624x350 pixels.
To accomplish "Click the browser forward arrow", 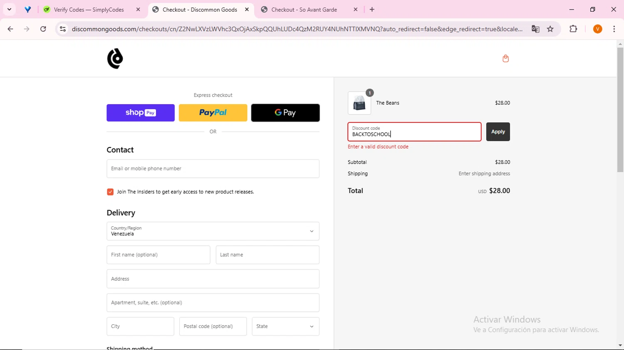I will tap(27, 29).
